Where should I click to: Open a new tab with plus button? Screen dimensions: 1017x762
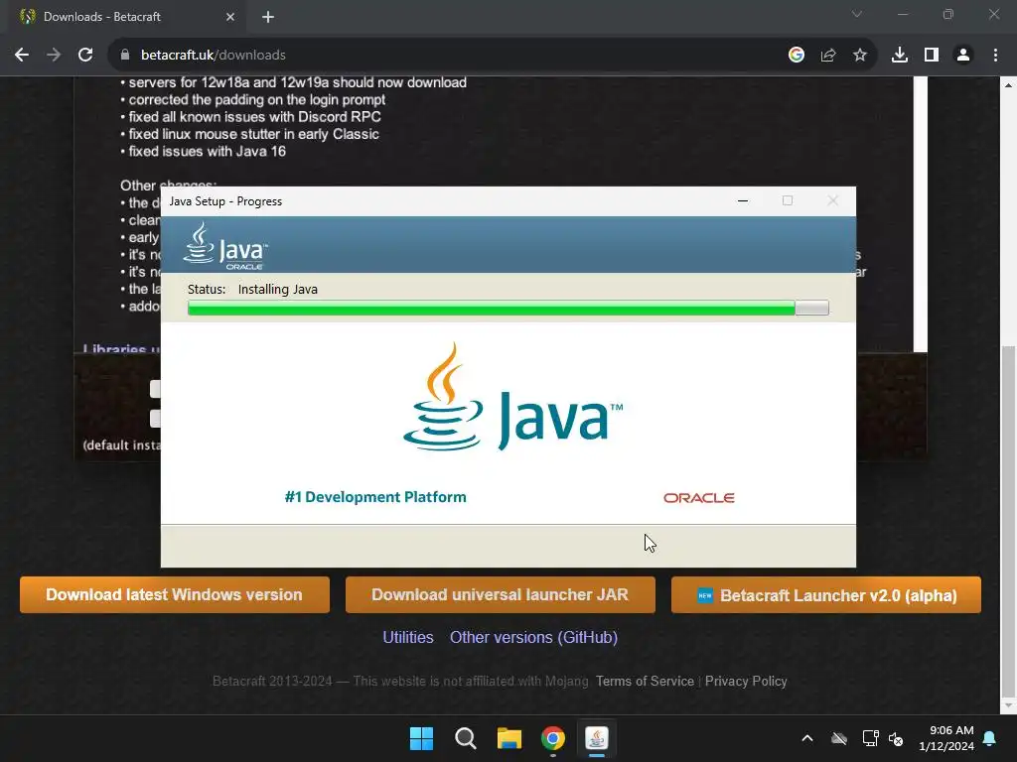click(268, 17)
